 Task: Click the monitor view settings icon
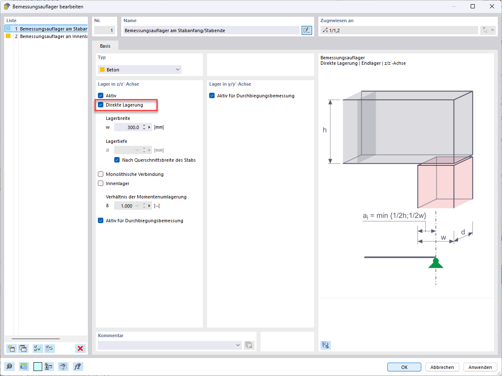tap(63, 366)
